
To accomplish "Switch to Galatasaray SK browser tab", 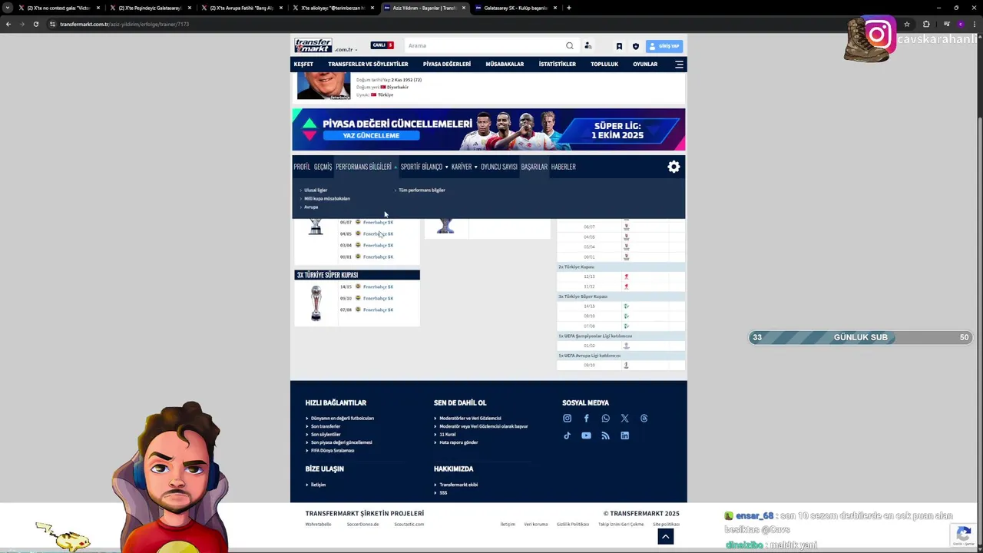I will click(x=516, y=8).
